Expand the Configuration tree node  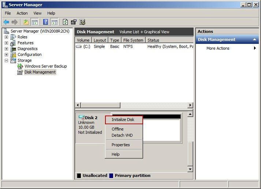click(x=6, y=54)
